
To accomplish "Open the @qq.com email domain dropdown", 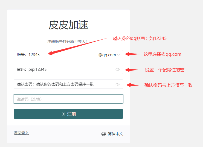I will (x=109, y=55).
